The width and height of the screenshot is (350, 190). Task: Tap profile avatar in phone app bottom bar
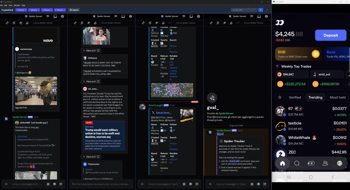pyautogui.click(x=339, y=163)
